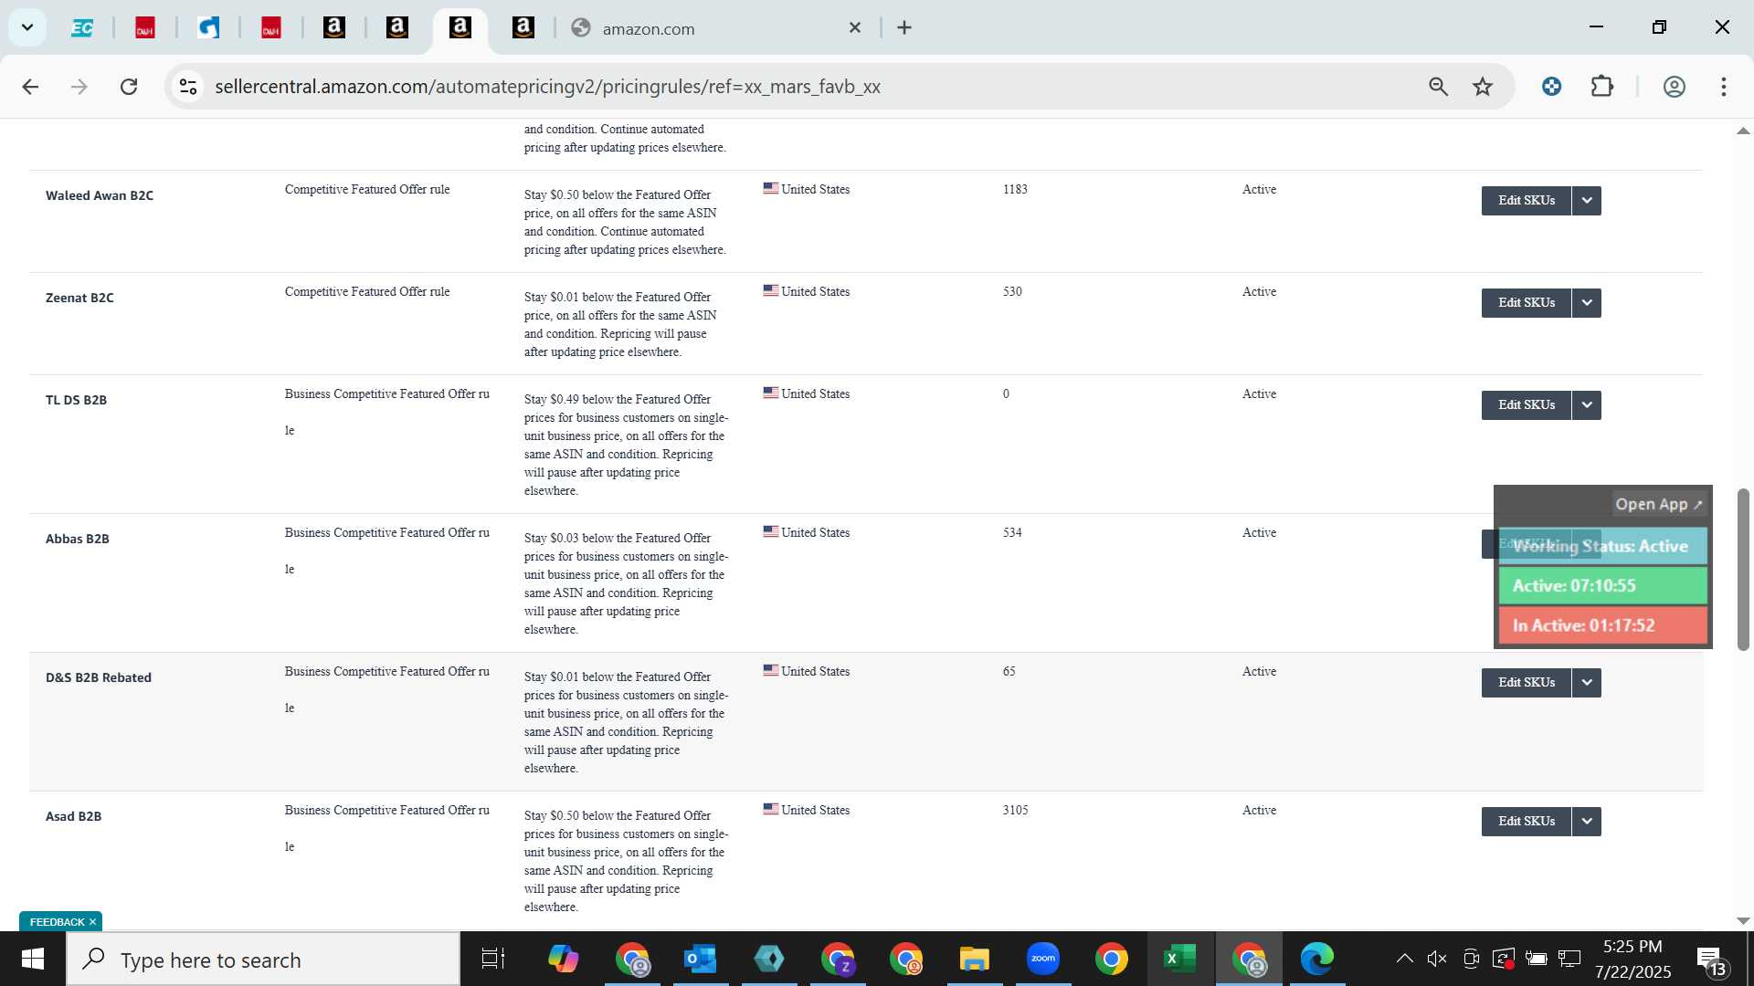Click the taskbar search box
Screen dimensions: 1754x986
pos(264,960)
